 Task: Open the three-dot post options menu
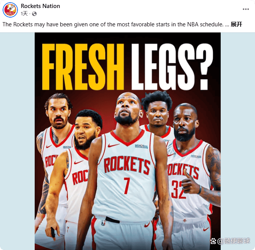pos(246,9)
